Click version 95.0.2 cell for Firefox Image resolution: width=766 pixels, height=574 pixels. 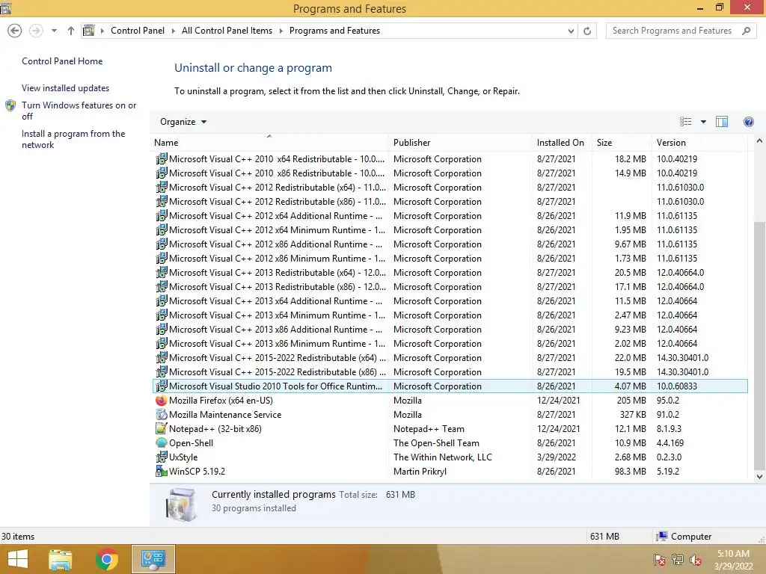point(668,401)
